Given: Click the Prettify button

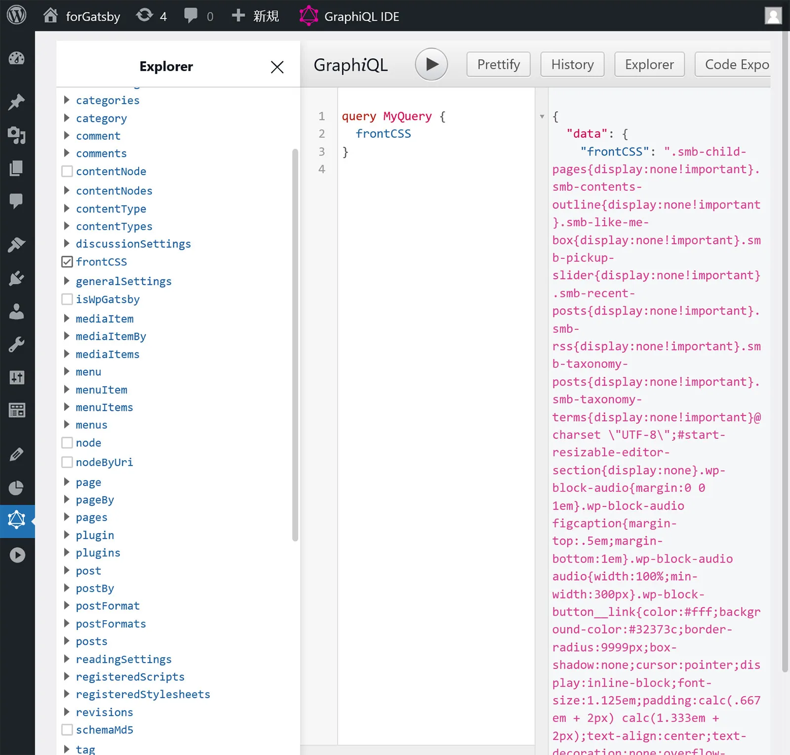Looking at the screenshot, I should click(498, 65).
